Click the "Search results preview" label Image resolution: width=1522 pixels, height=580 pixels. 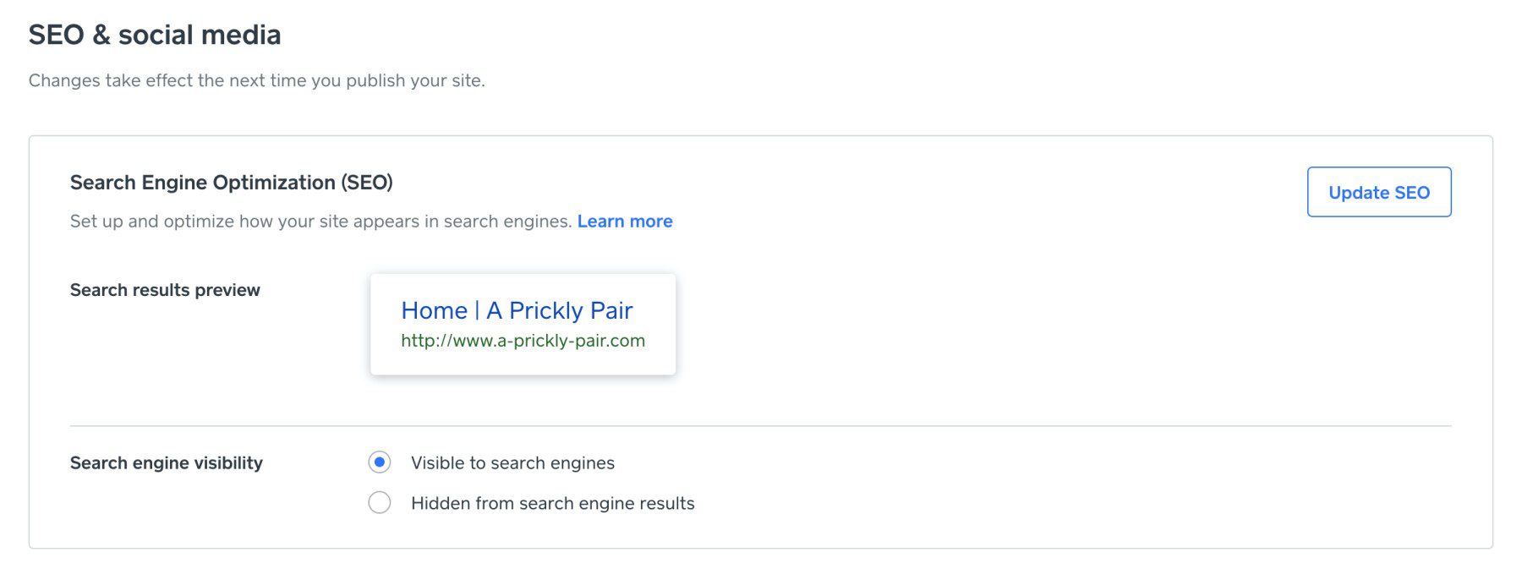pos(165,289)
